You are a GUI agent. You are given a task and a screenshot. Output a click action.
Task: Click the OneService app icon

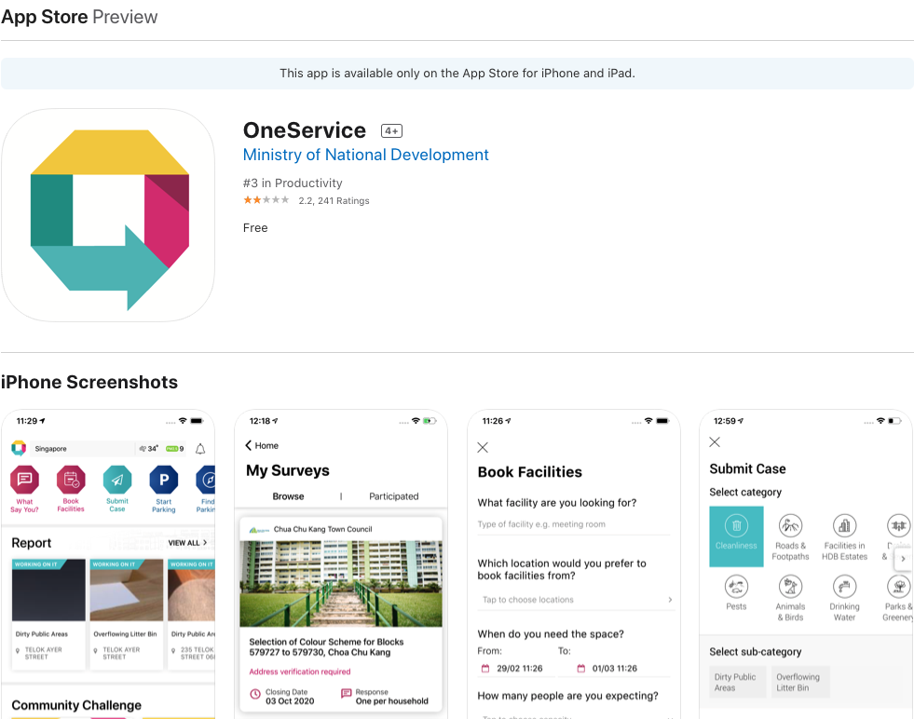click(x=108, y=215)
